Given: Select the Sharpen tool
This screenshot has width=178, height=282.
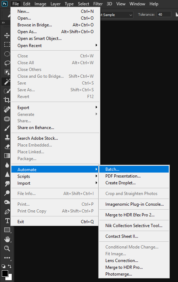Looking at the screenshot, I should pos(7,174).
